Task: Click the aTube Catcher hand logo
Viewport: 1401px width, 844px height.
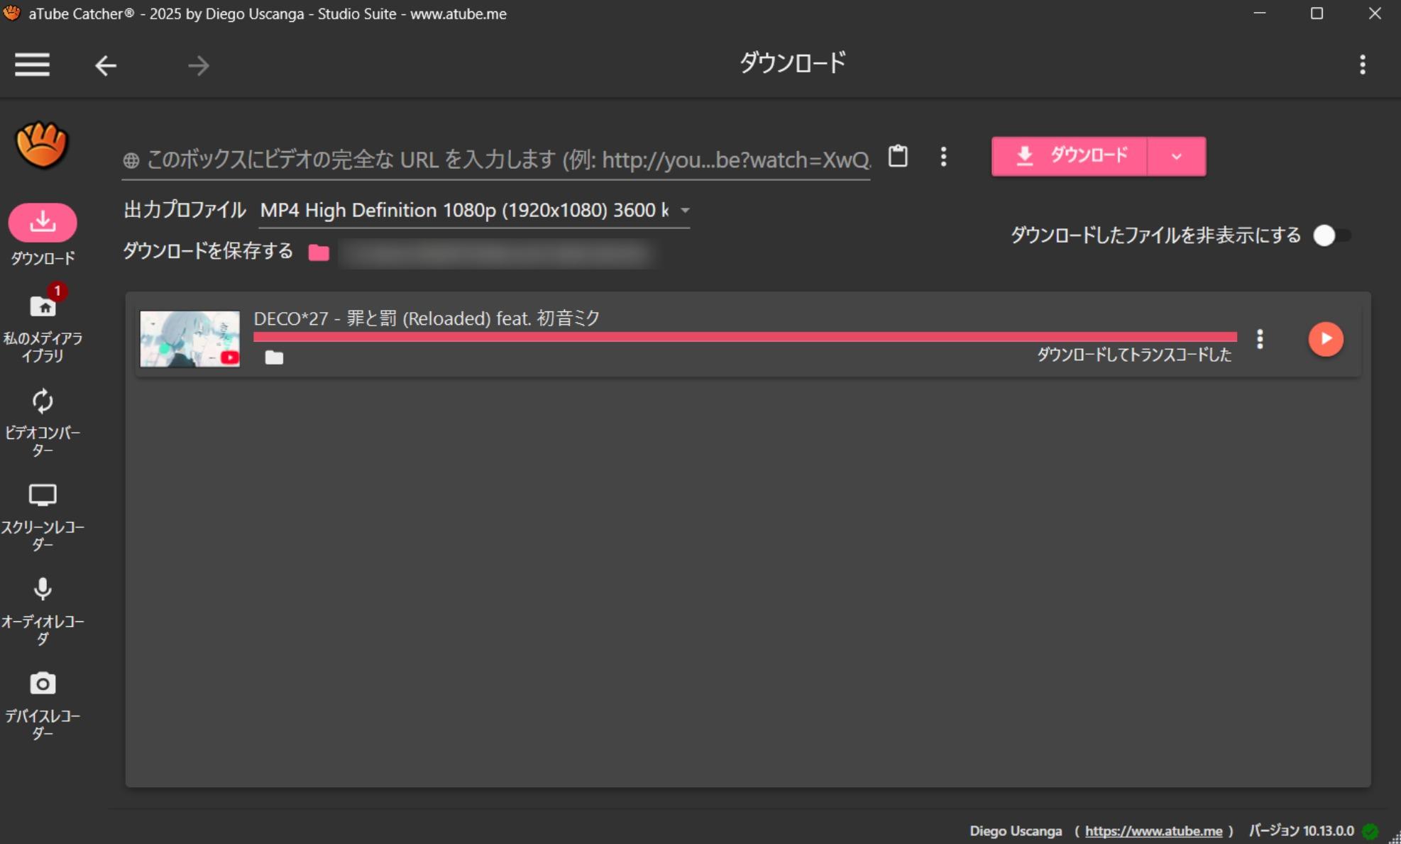Action: 42,145
